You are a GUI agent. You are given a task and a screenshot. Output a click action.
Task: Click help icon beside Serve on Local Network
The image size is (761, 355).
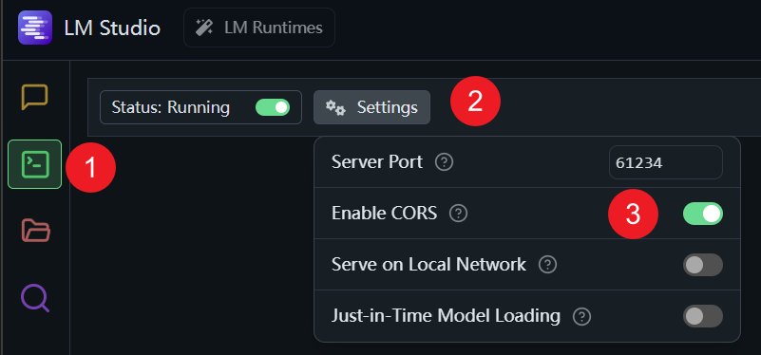coord(547,265)
